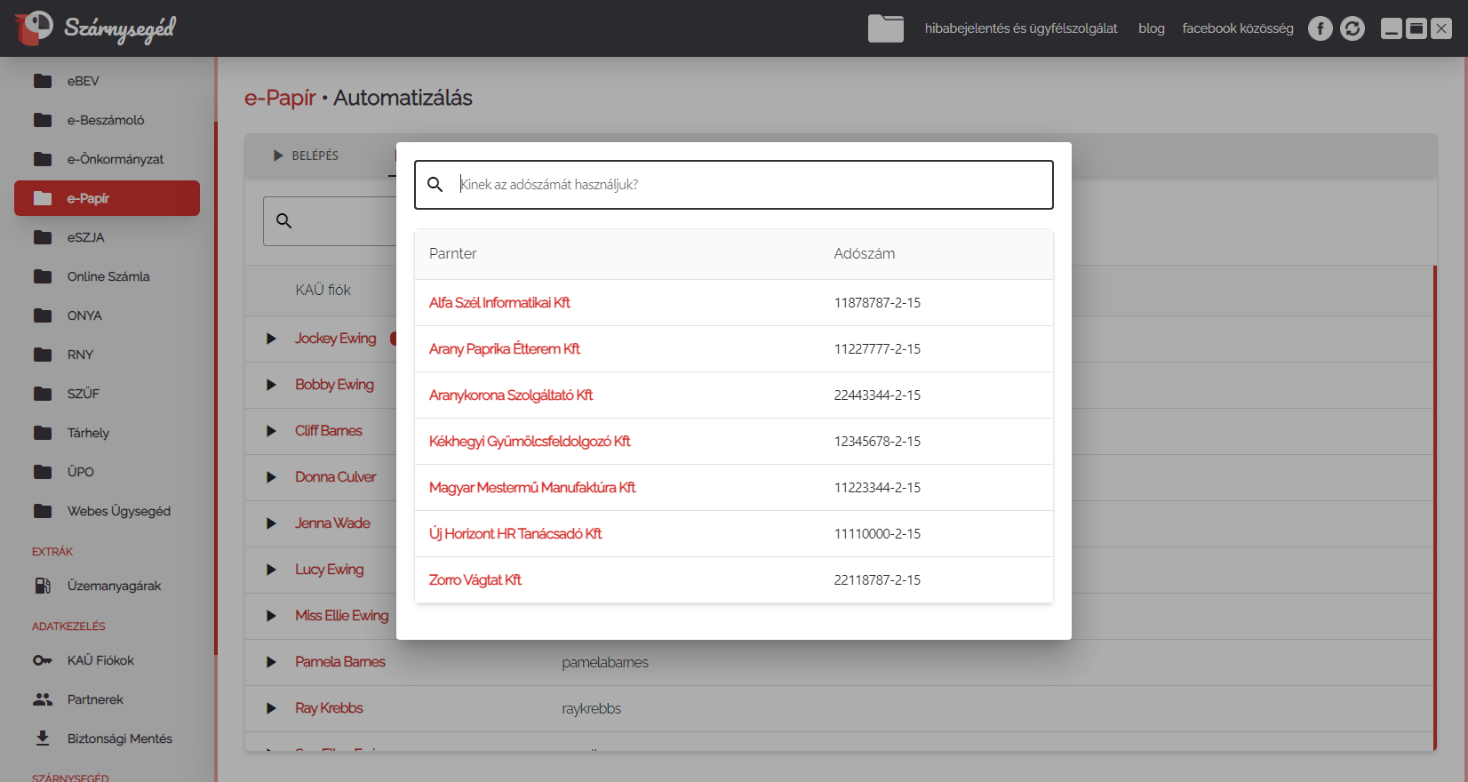
Task: Click the KAÜ Fiókok key icon
Action: coord(43,660)
